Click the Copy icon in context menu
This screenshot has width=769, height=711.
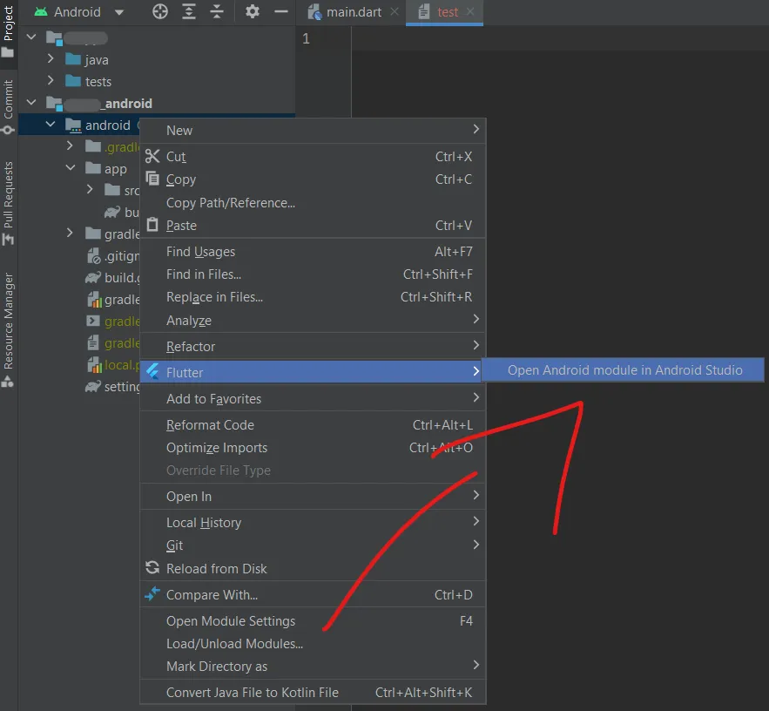coord(152,179)
